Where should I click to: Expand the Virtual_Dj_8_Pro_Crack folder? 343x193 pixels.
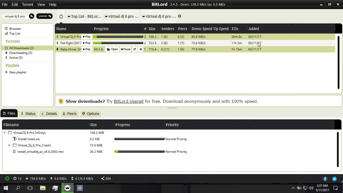[x=9, y=145]
